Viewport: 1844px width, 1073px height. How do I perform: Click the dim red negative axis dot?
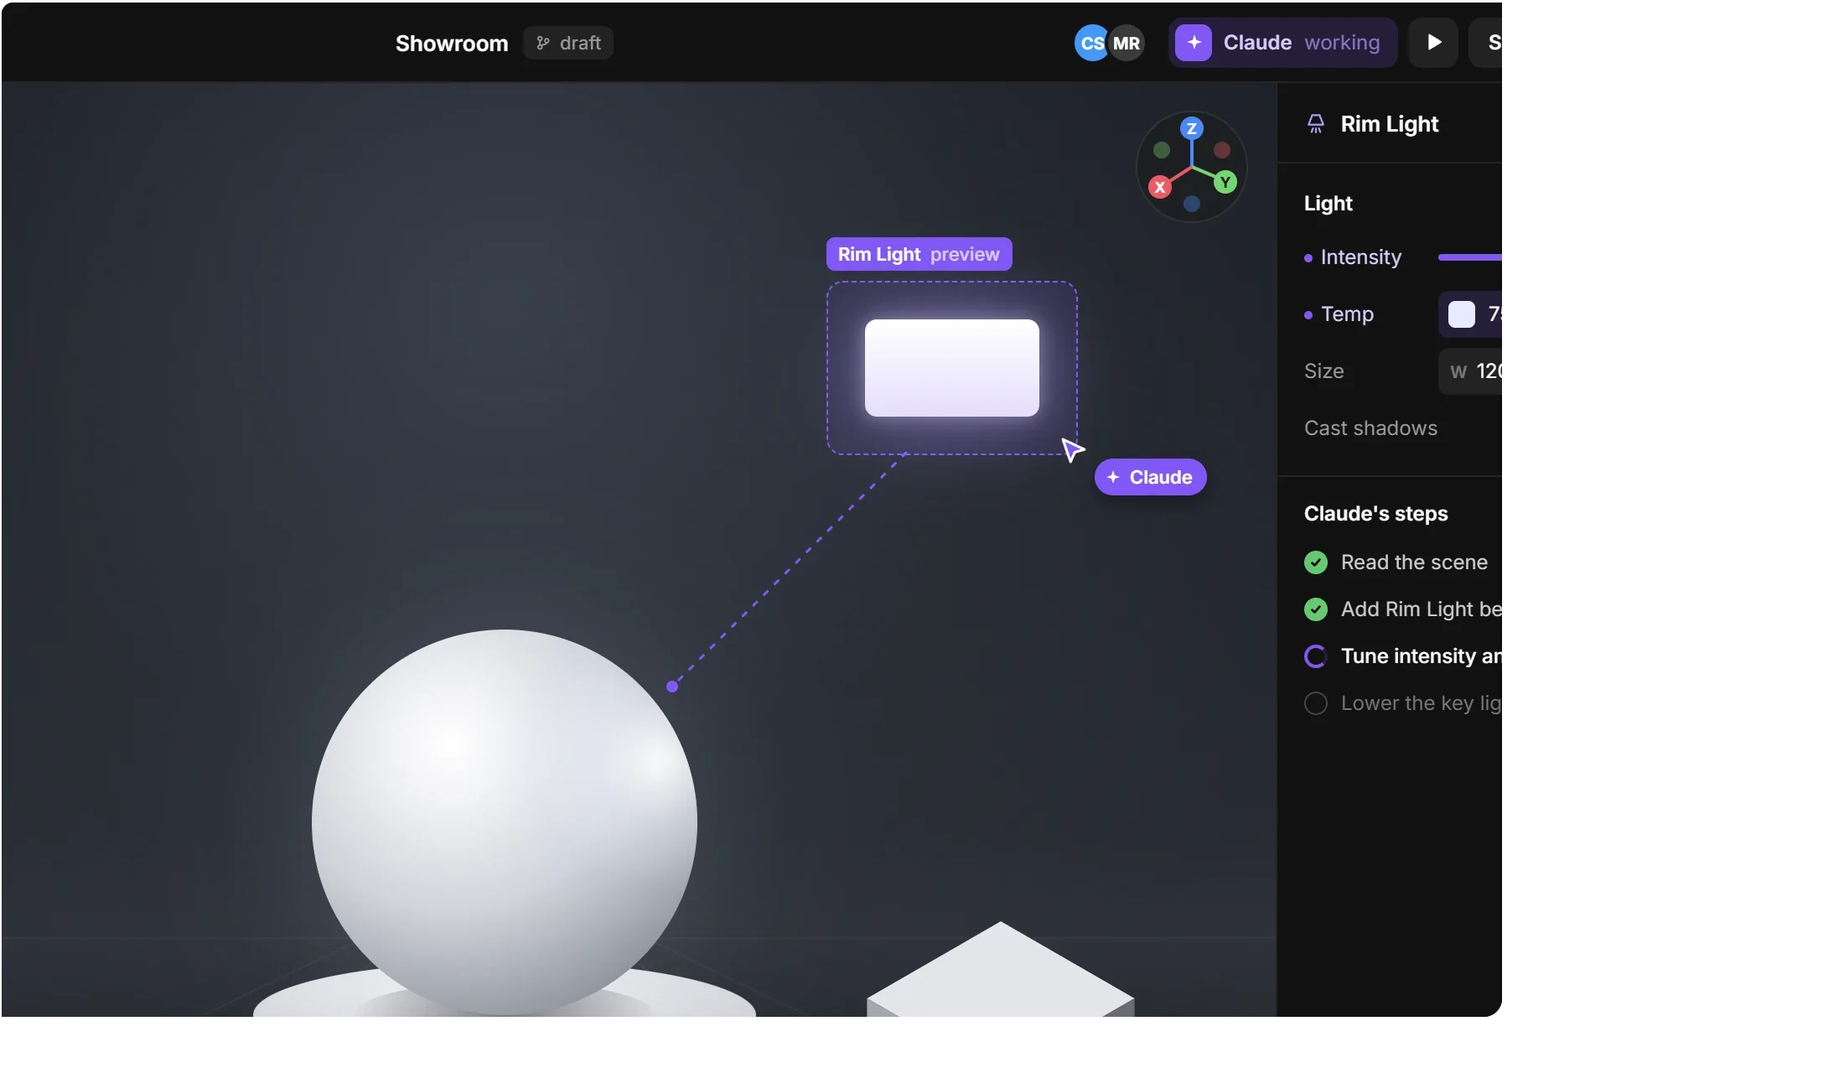1222,150
